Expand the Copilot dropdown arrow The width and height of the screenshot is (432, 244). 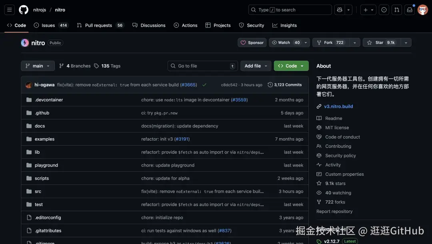pos(348,10)
